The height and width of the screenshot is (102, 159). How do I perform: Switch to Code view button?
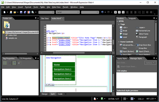point(60,94)
